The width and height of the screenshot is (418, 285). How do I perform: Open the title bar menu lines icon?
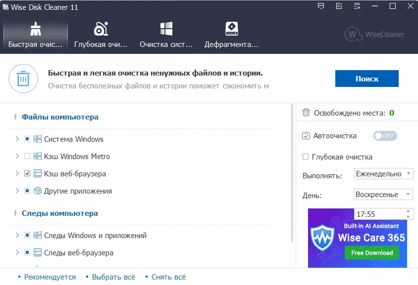357,6
